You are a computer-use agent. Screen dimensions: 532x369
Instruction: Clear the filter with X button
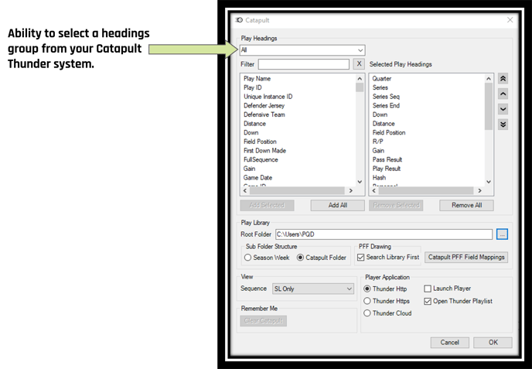[359, 63]
